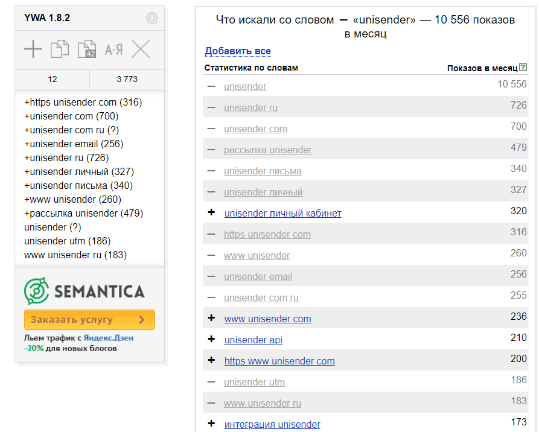Select '+https unisender com (316)' in YWA list

tap(83, 102)
